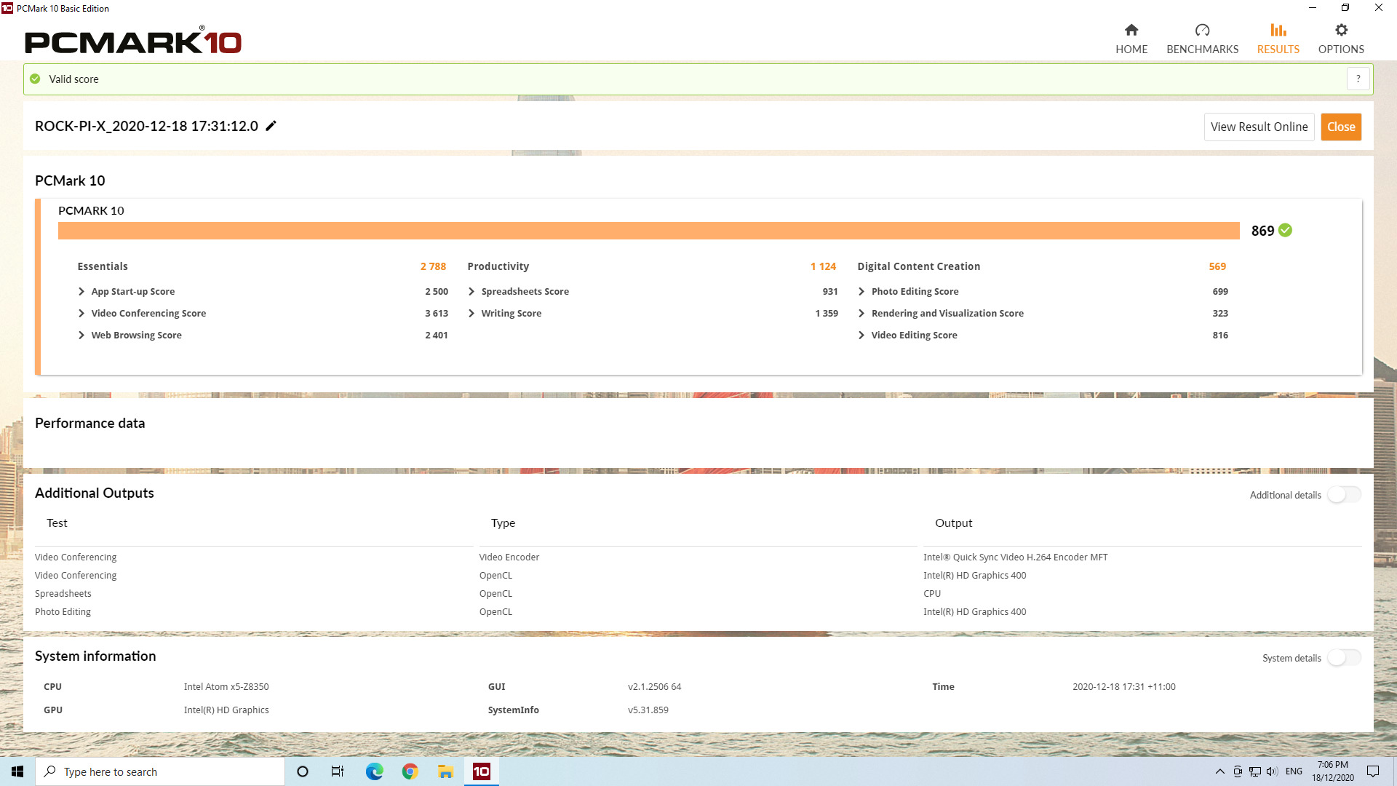Click the Performance data heading

[89, 424]
